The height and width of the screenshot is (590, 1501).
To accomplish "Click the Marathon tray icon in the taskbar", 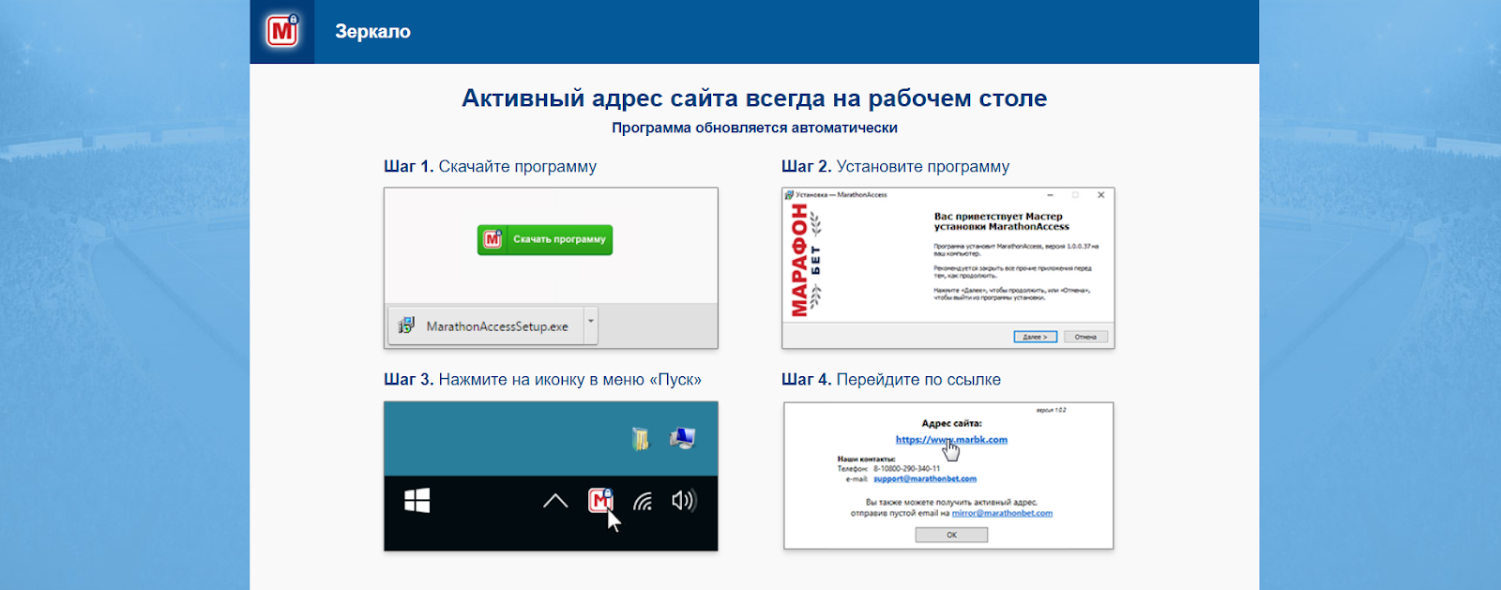I will tap(600, 501).
